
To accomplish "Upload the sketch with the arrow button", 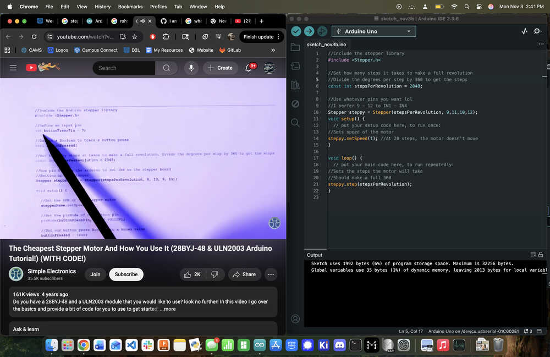I will 309,31.
